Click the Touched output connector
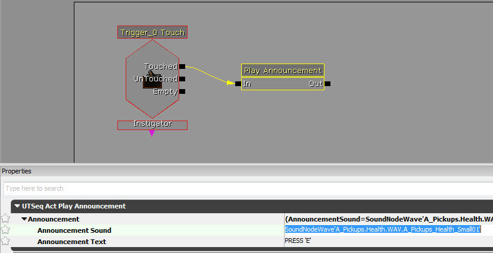493x253 pixels. [182, 67]
